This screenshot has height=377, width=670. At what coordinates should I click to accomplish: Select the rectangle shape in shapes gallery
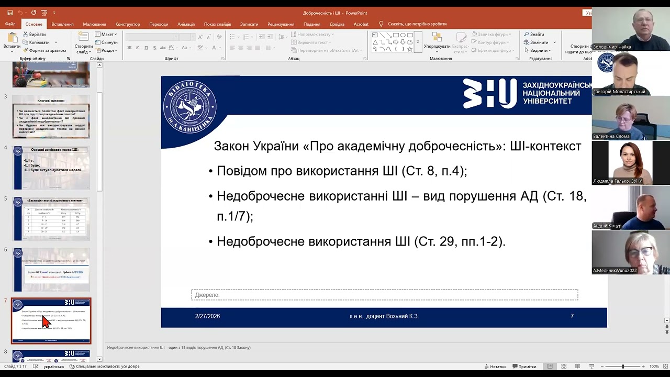[x=396, y=35]
